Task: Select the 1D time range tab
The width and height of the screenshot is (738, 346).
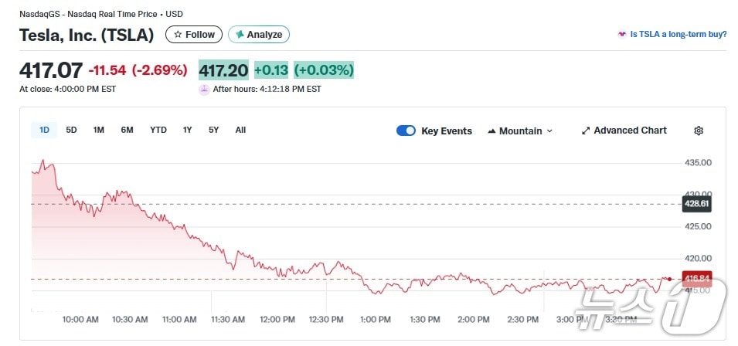Action: point(44,130)
